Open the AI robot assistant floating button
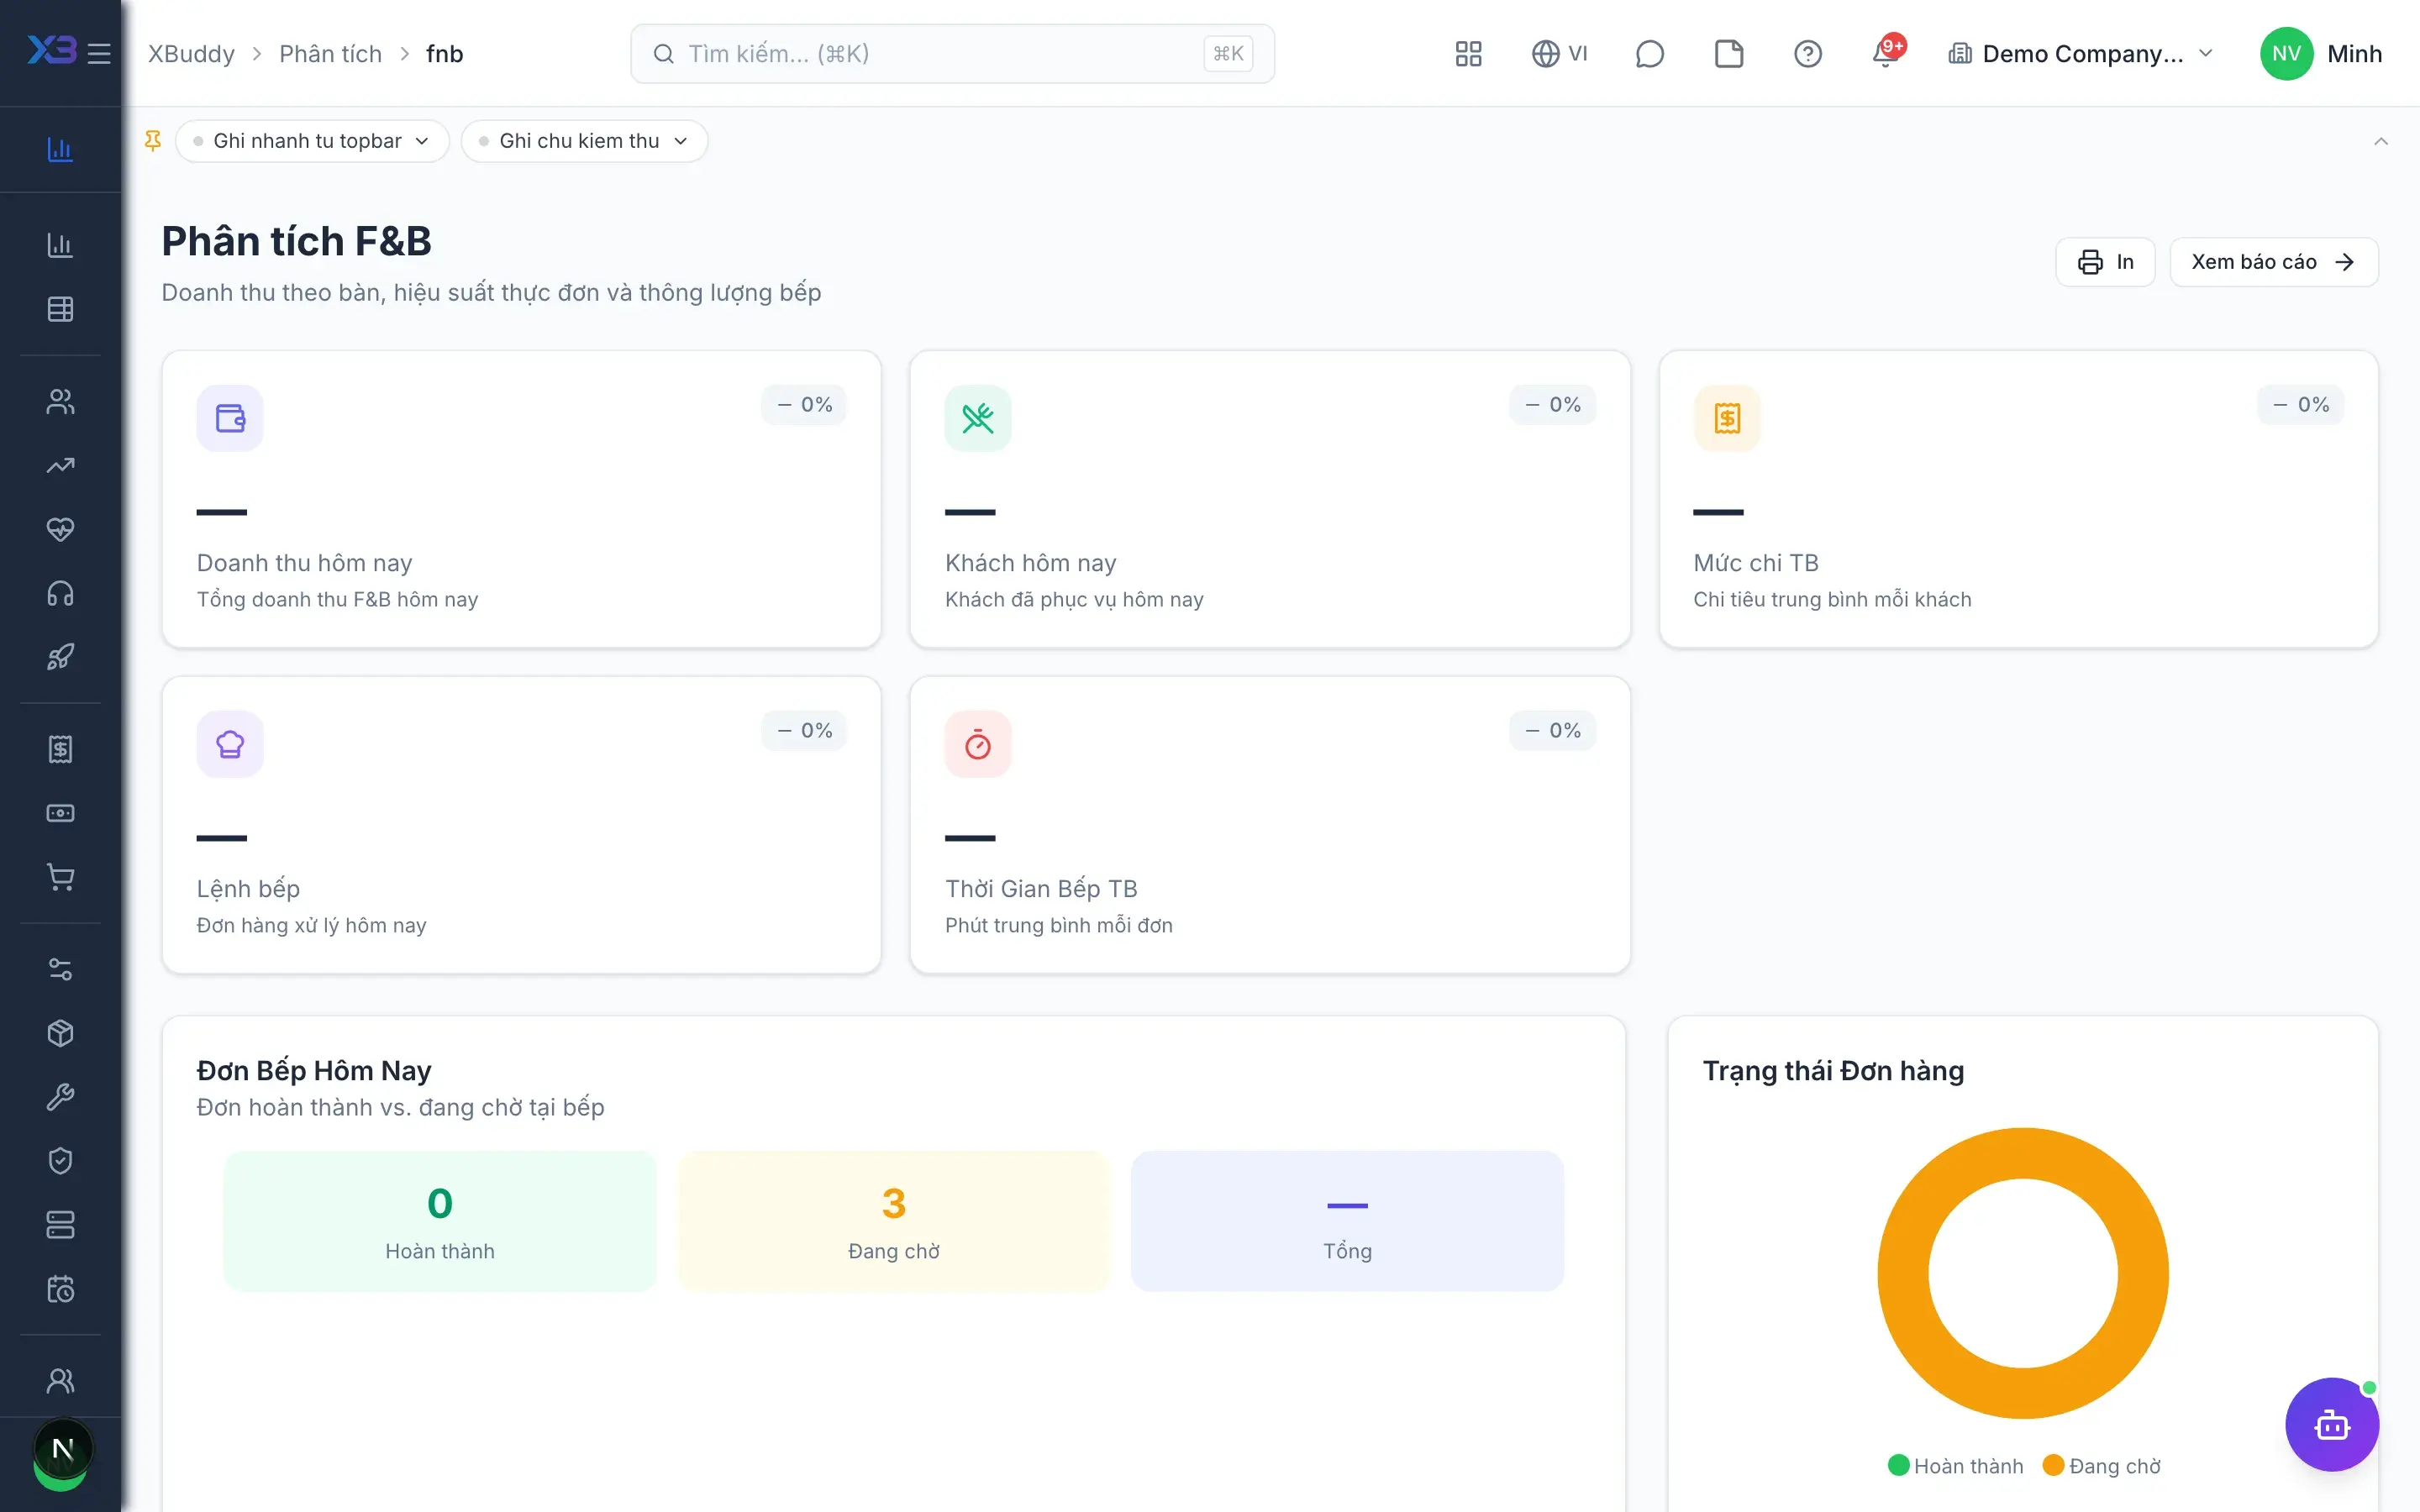Screen dimensions: 2420x1512 tap(2331, 1424)
